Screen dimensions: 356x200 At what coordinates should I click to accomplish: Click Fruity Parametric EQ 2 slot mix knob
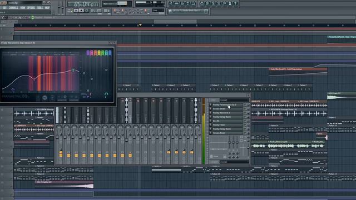tap(248, 105)
